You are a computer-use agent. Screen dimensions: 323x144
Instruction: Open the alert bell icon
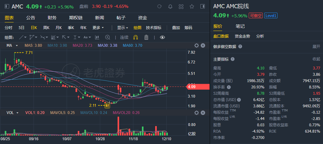click(x=170, y=6)
